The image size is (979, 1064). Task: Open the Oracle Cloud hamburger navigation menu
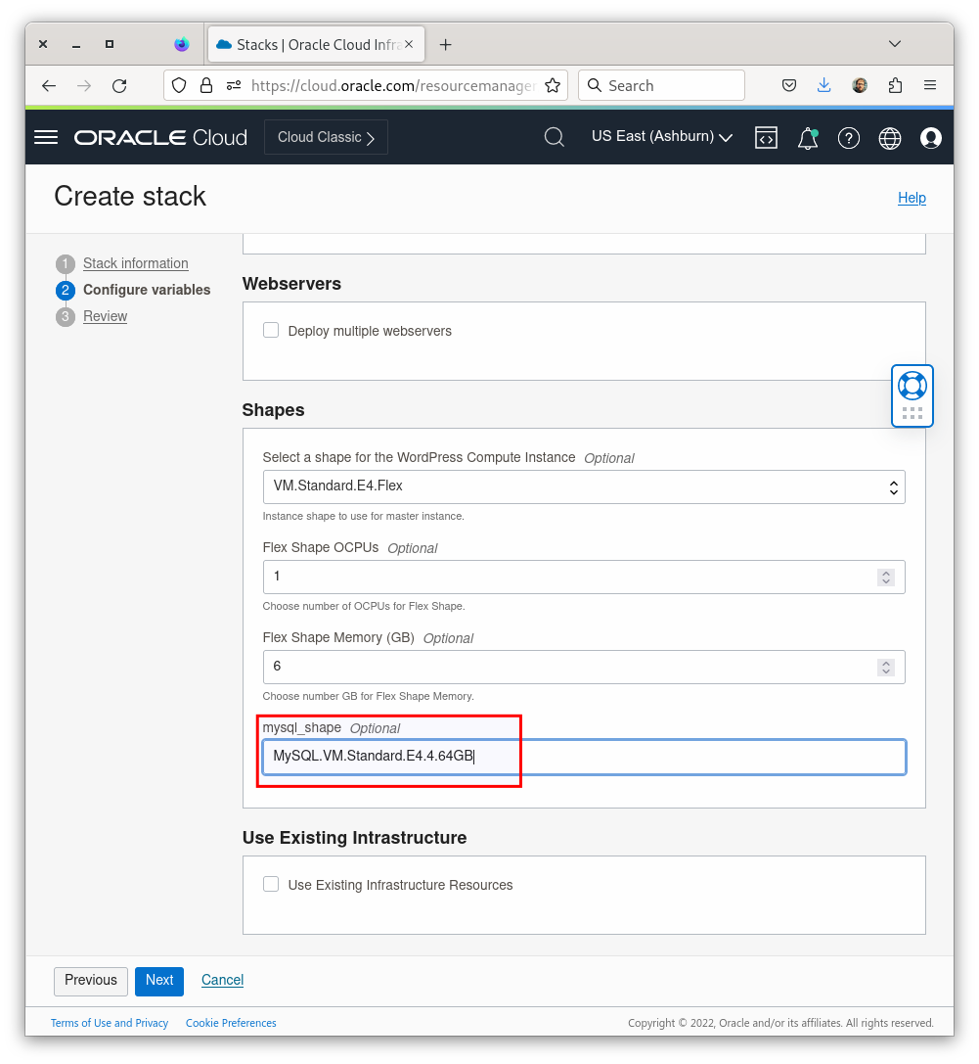tap(46, 138)
